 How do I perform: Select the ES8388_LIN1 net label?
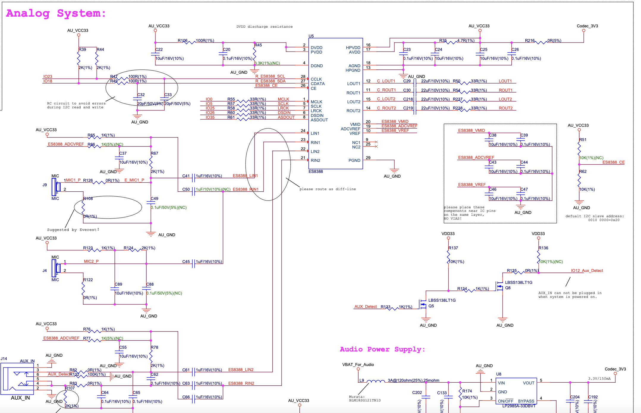245,176
